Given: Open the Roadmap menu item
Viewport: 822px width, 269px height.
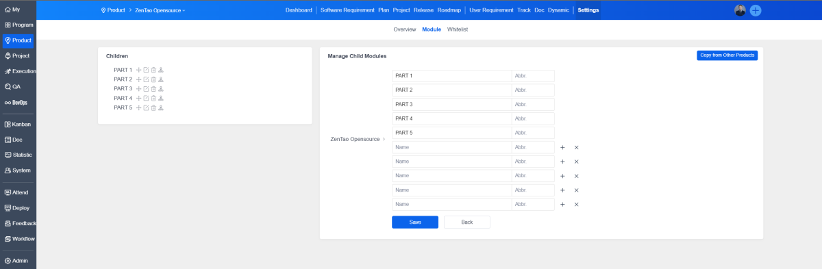Looking at the screenshot, I should pyautogui.click(x=449, y=10).
